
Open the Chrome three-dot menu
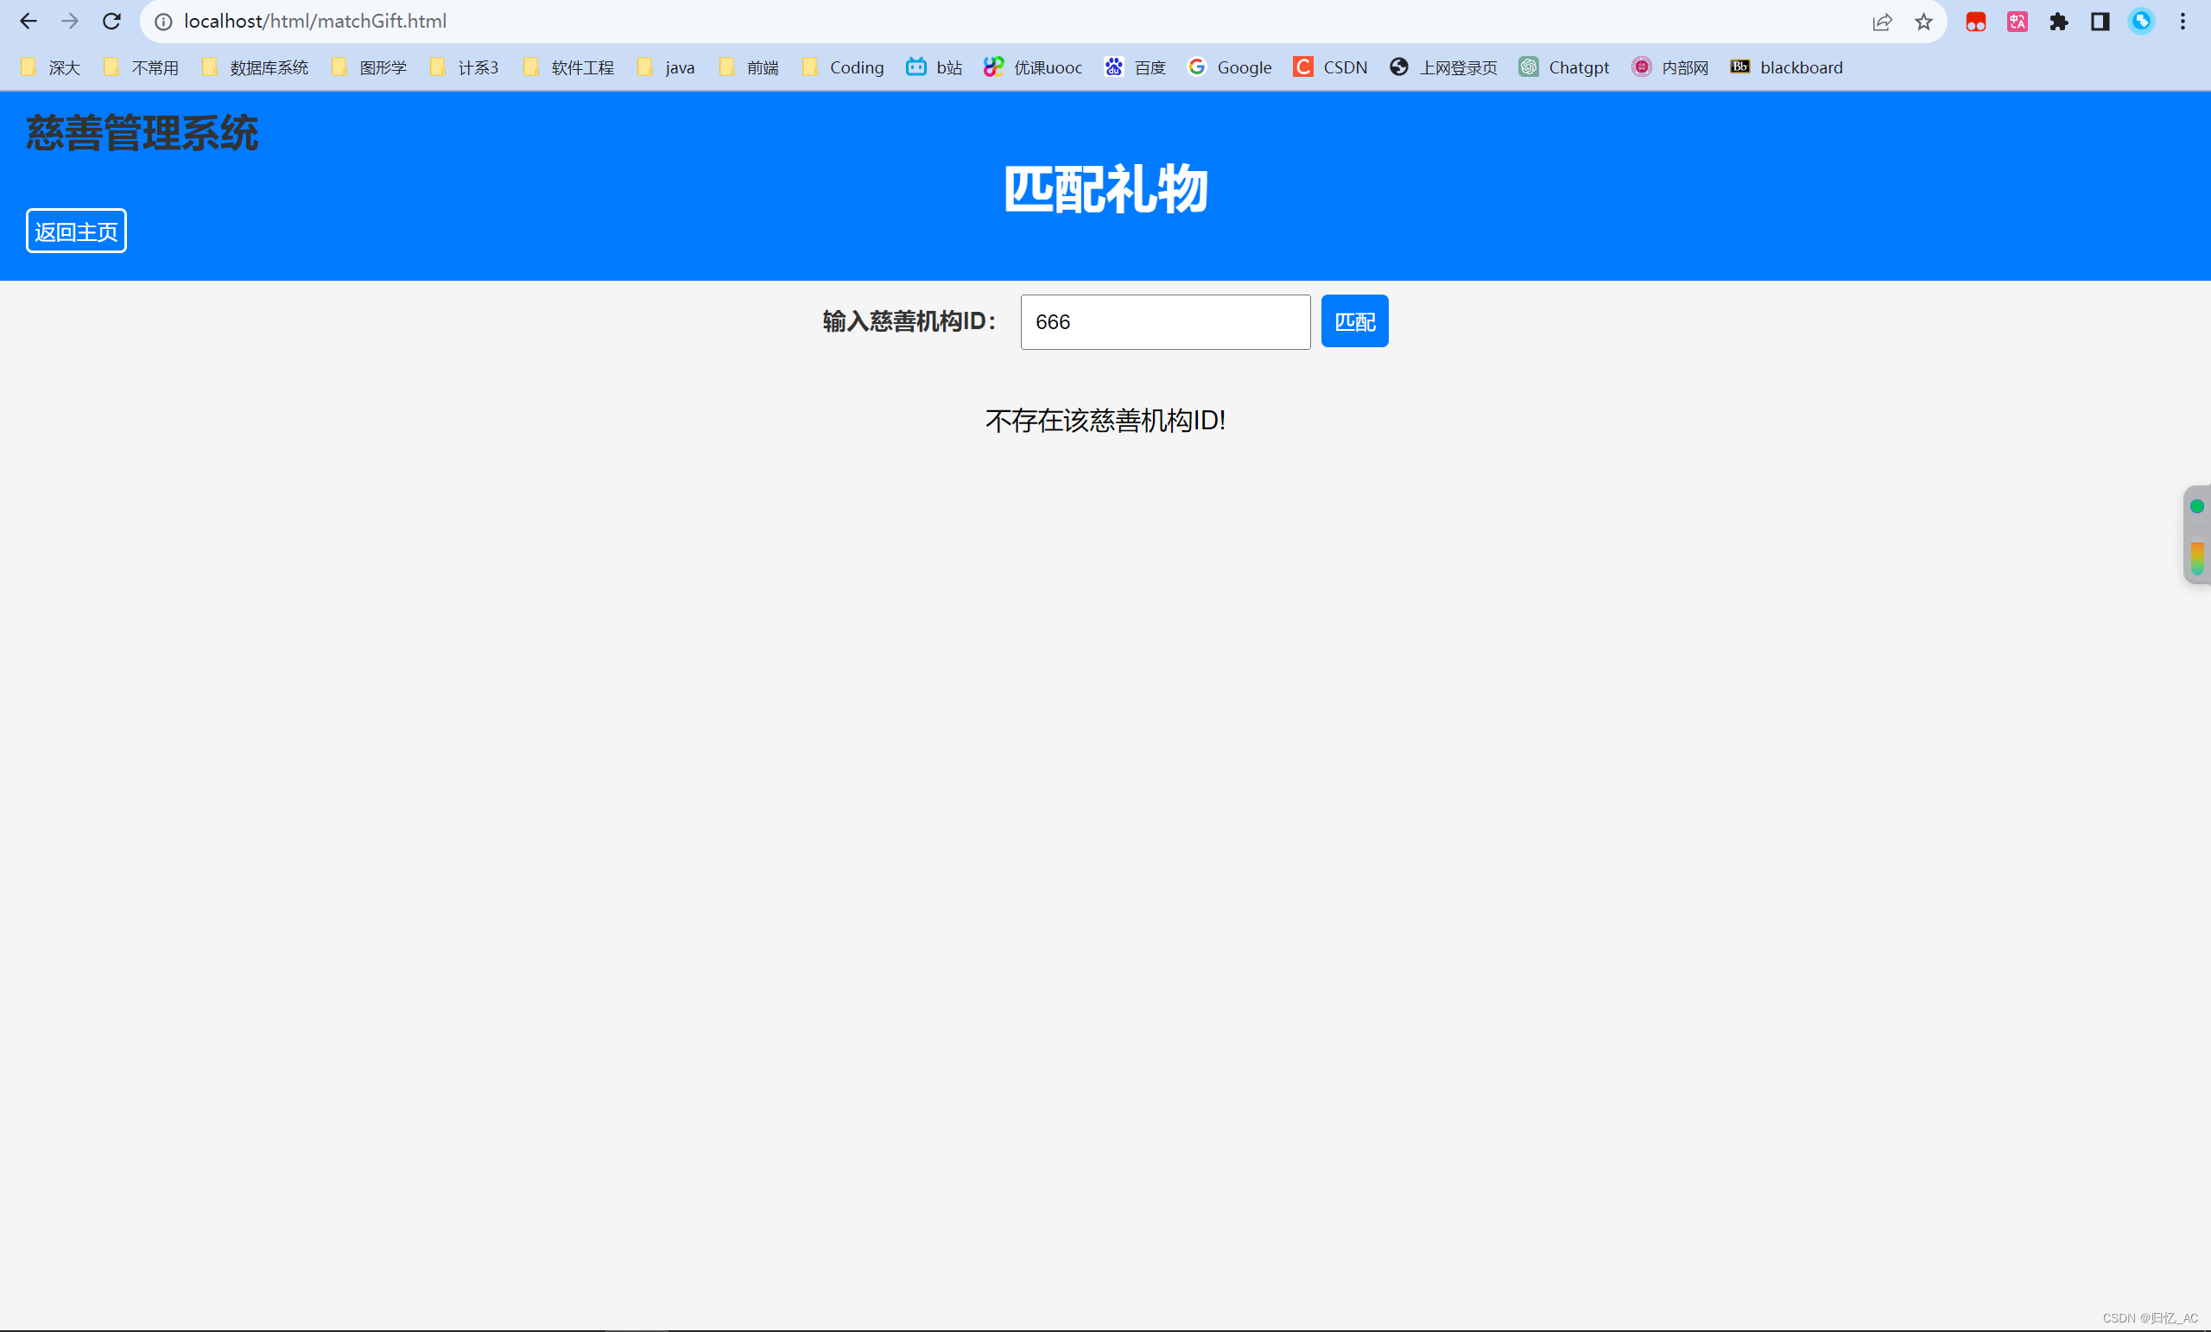(x=2182, y=22)
